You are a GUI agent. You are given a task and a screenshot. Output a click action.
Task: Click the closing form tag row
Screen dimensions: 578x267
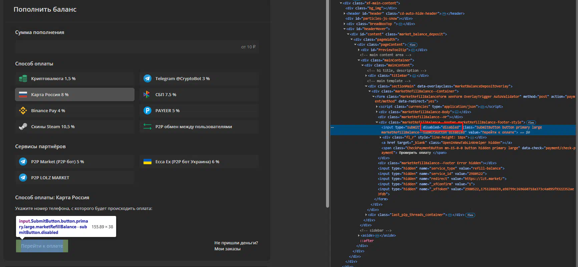(x=381, y=199)
